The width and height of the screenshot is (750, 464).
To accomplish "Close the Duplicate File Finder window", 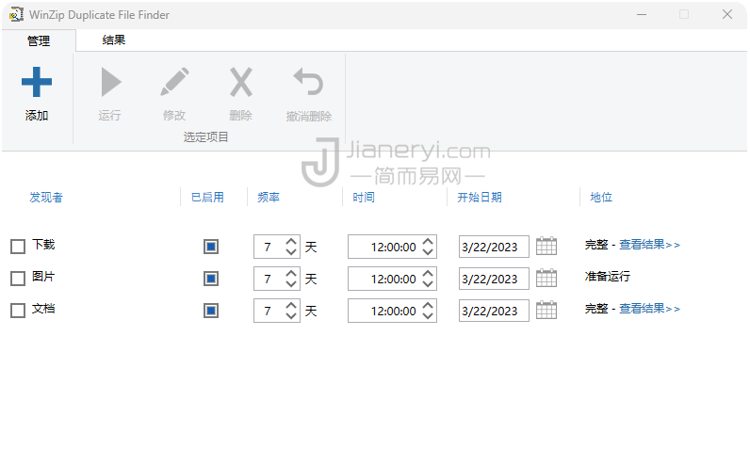I will 727,14.
